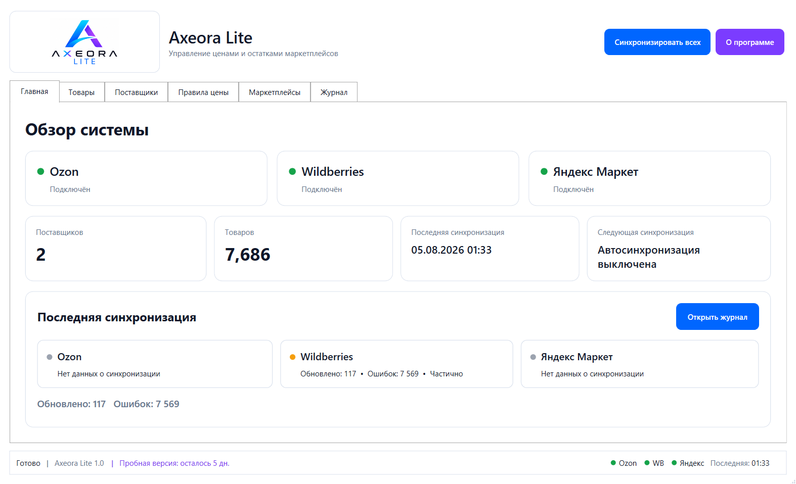
Task: Click the trial notice Пробная версия: осталось 5 дн.
Action: [174, 463]
